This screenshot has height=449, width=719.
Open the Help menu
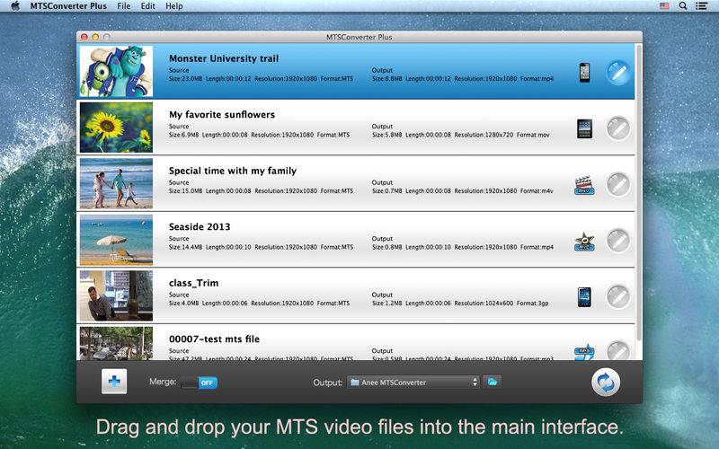173,6
